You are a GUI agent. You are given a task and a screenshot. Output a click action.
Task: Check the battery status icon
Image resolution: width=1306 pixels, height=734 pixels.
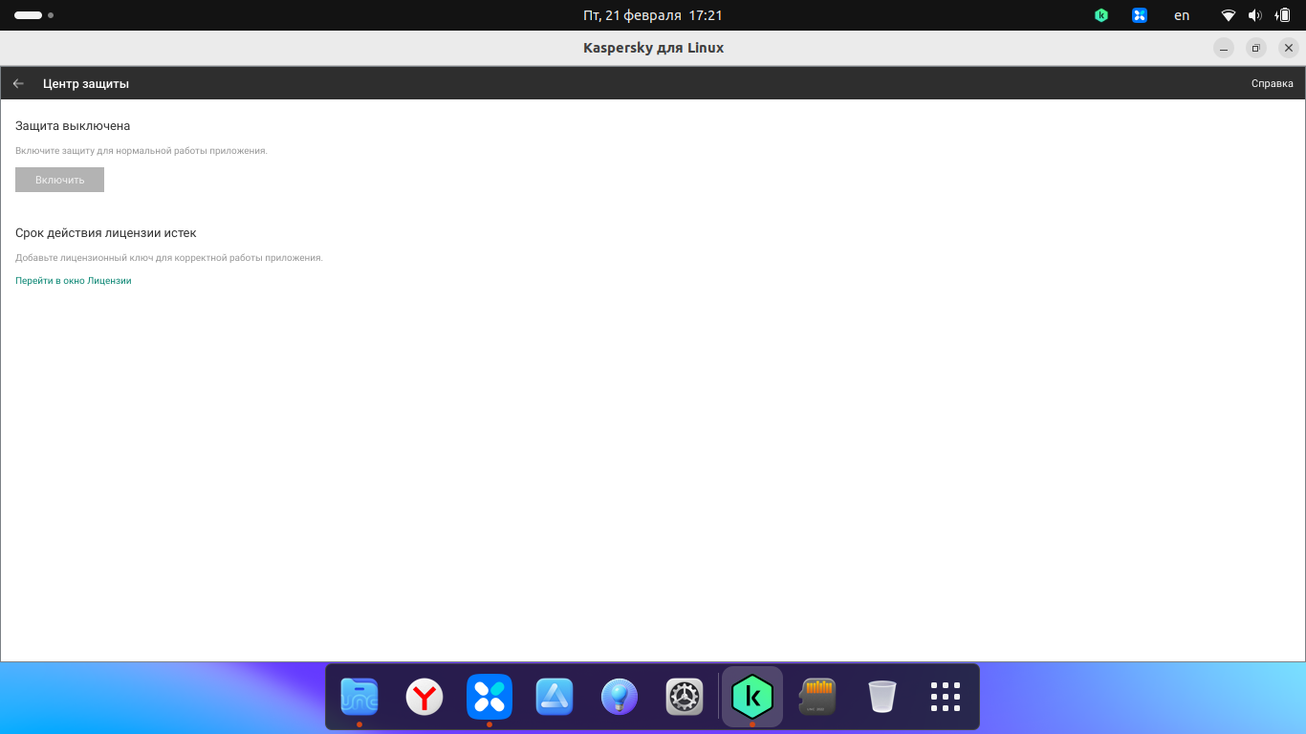click(1282, 15)
